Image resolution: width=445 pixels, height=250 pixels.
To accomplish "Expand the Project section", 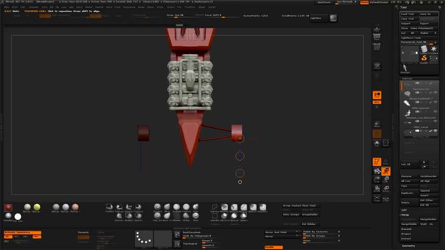I will point(406,234).
